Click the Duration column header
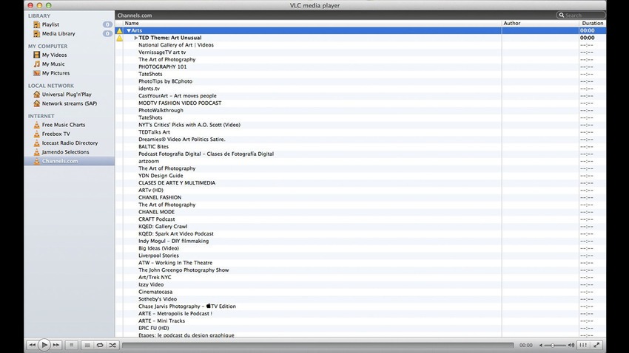 point(592,23)
